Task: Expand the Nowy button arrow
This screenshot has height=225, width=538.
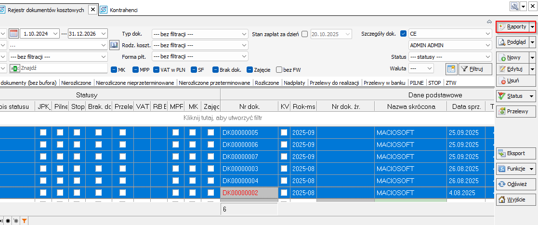Action: coord(533,58)
